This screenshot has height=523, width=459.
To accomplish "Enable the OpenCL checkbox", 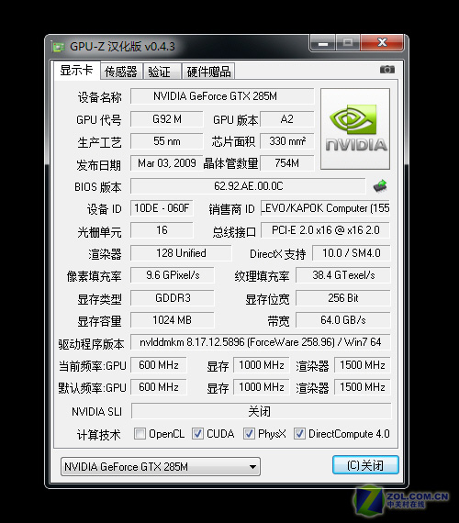I will [140, 434].
